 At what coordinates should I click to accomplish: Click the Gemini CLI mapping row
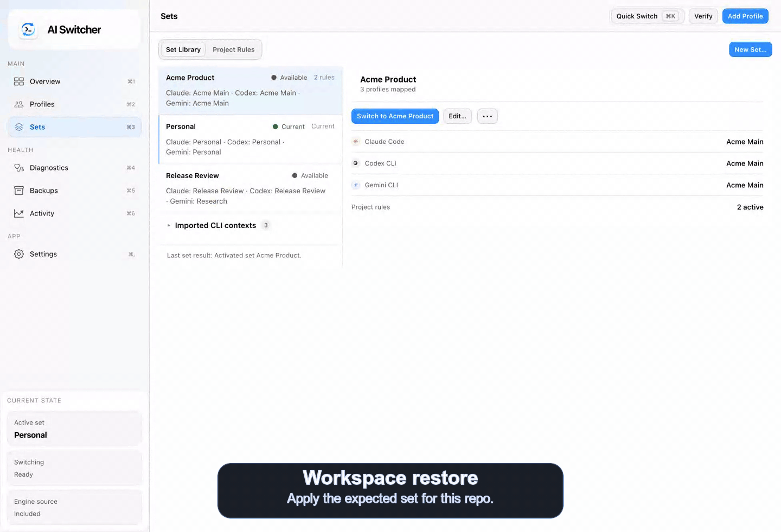point(557,185)
